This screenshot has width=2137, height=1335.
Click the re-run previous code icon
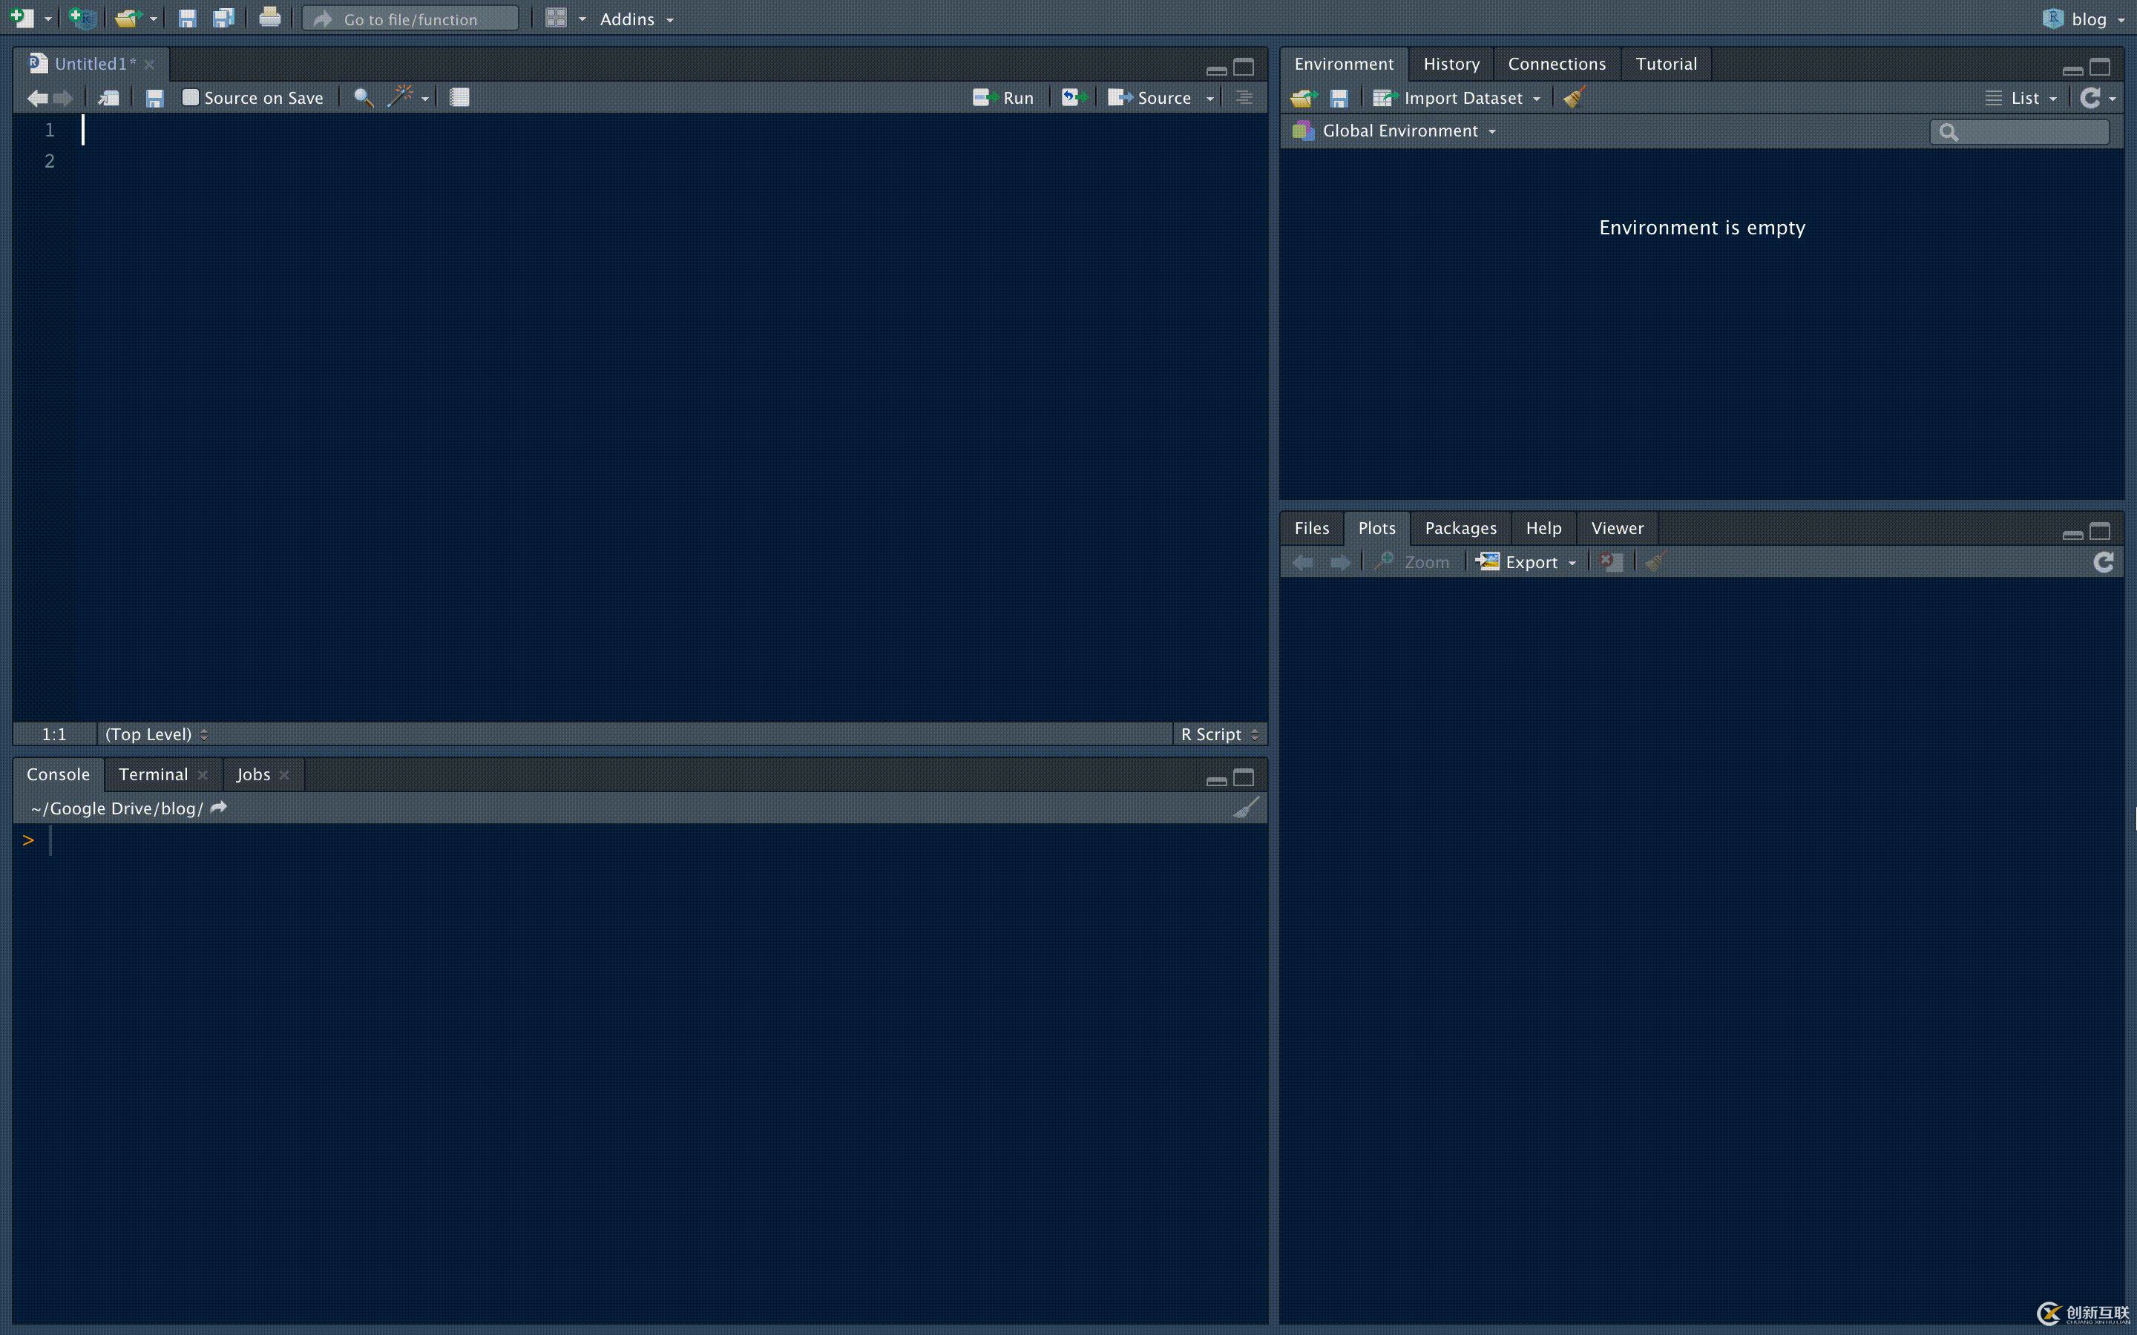click(1074, 98)
